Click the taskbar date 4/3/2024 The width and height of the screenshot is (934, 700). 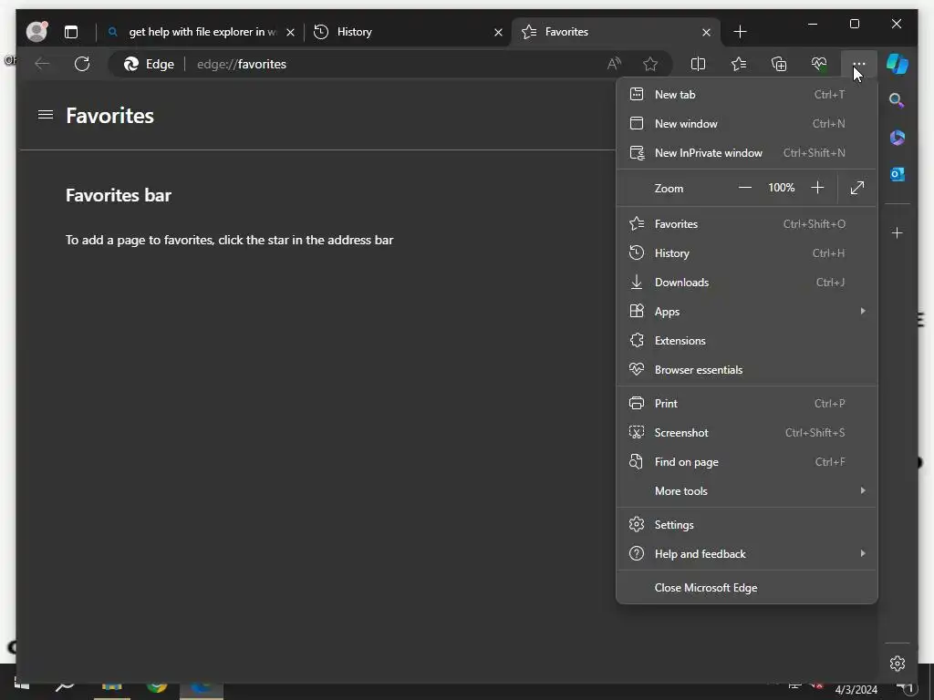[856, 690]
